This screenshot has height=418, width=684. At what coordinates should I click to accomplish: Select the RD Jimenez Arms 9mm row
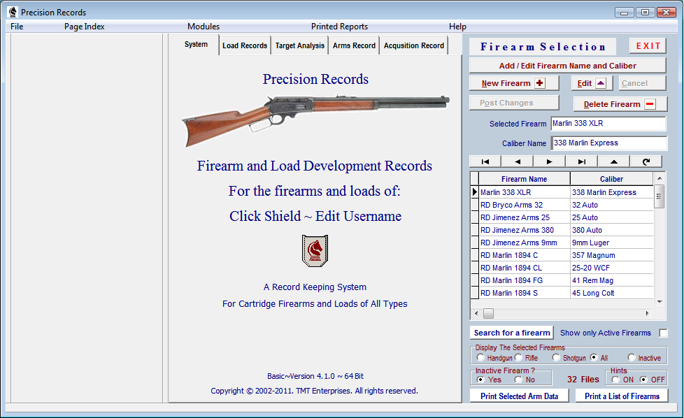[562, 243]
